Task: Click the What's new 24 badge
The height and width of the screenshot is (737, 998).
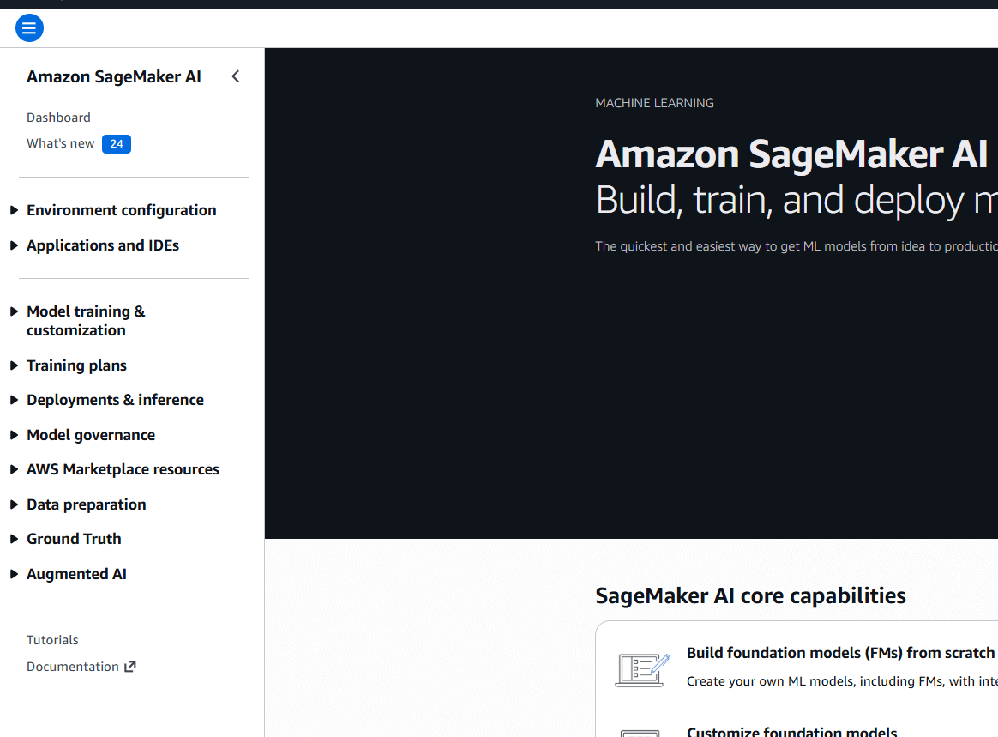Action: pyautogui.click(x=117, y=144)
